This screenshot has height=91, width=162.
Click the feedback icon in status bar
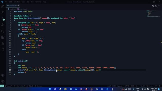point(156,86)
